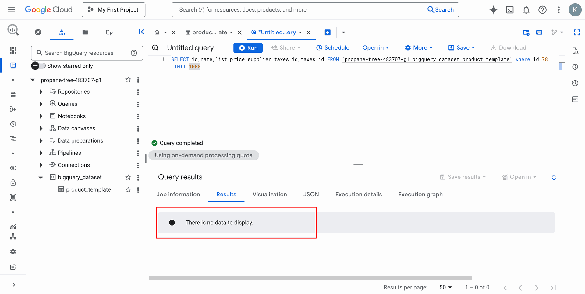Collapse the bigquery_dataset node
Image resolution: width=585 pixels, height=294 pixels.
[41, 178]
